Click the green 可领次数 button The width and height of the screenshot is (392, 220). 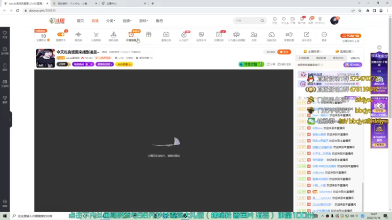[251, 64]
